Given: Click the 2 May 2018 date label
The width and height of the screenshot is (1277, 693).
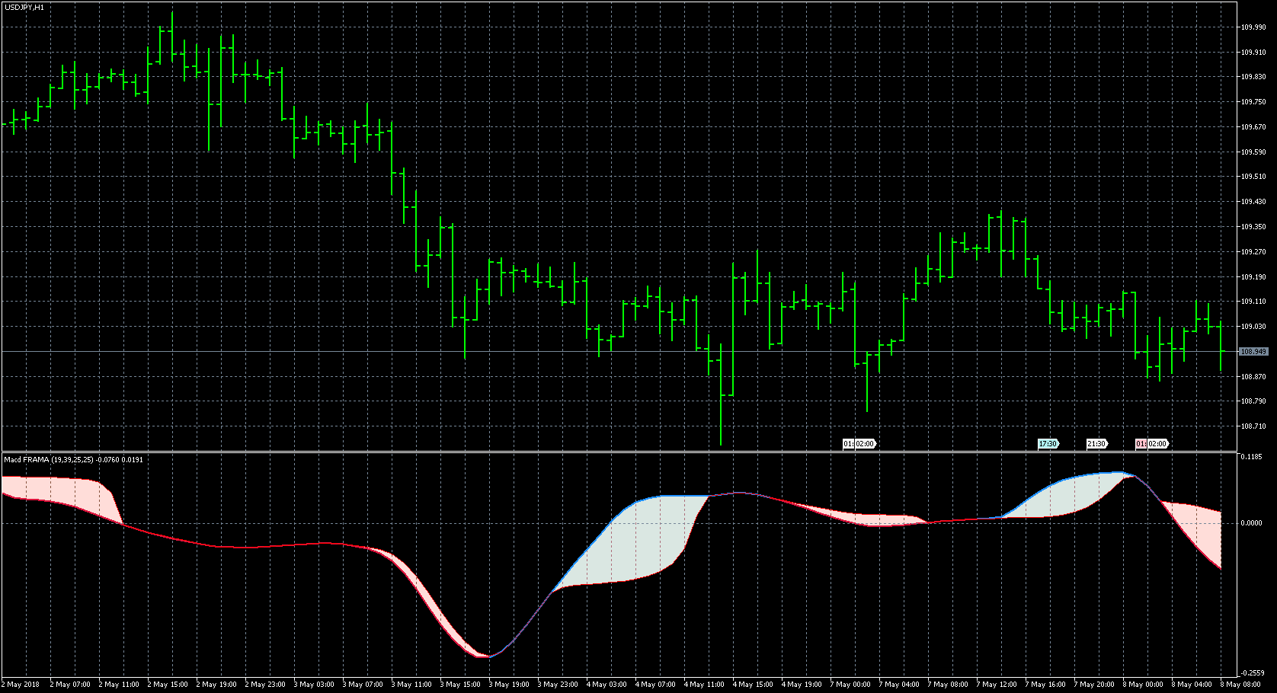Looking at the screenshot, I should pos(21,685).
